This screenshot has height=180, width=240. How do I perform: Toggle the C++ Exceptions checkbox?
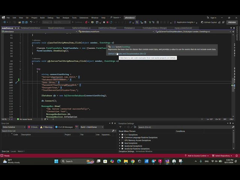122,135
